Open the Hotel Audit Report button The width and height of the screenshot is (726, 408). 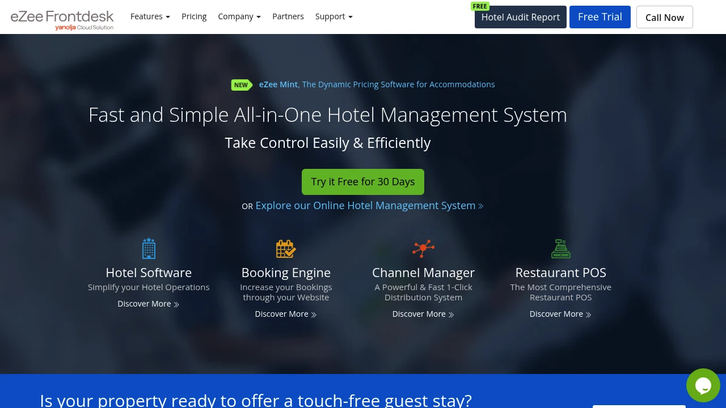click(x=521, y=17)
